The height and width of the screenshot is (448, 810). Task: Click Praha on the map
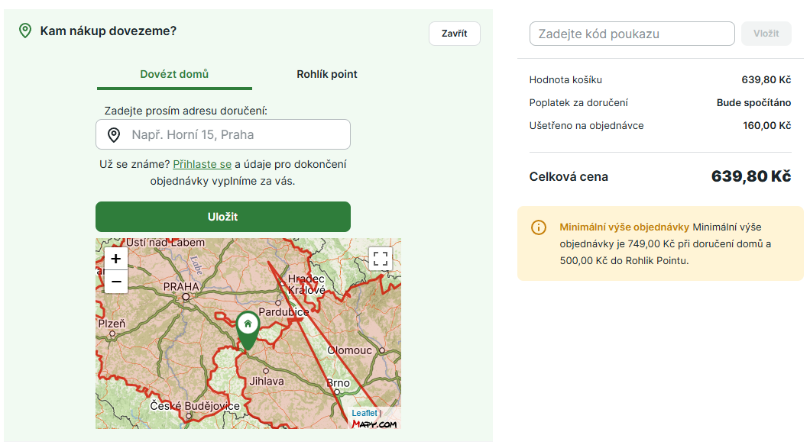181,288
